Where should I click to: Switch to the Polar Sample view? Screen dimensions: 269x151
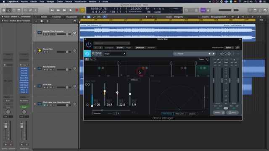167,114
